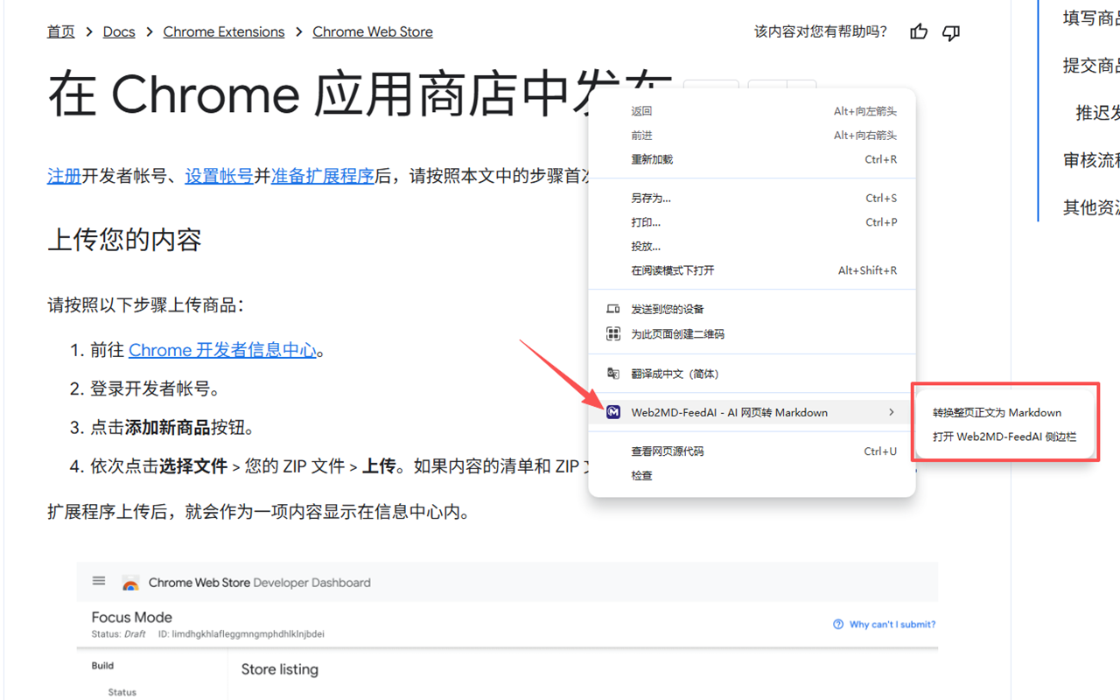
Task: Click Store listing heading in dashboard image
Action: tap(280, 669)
